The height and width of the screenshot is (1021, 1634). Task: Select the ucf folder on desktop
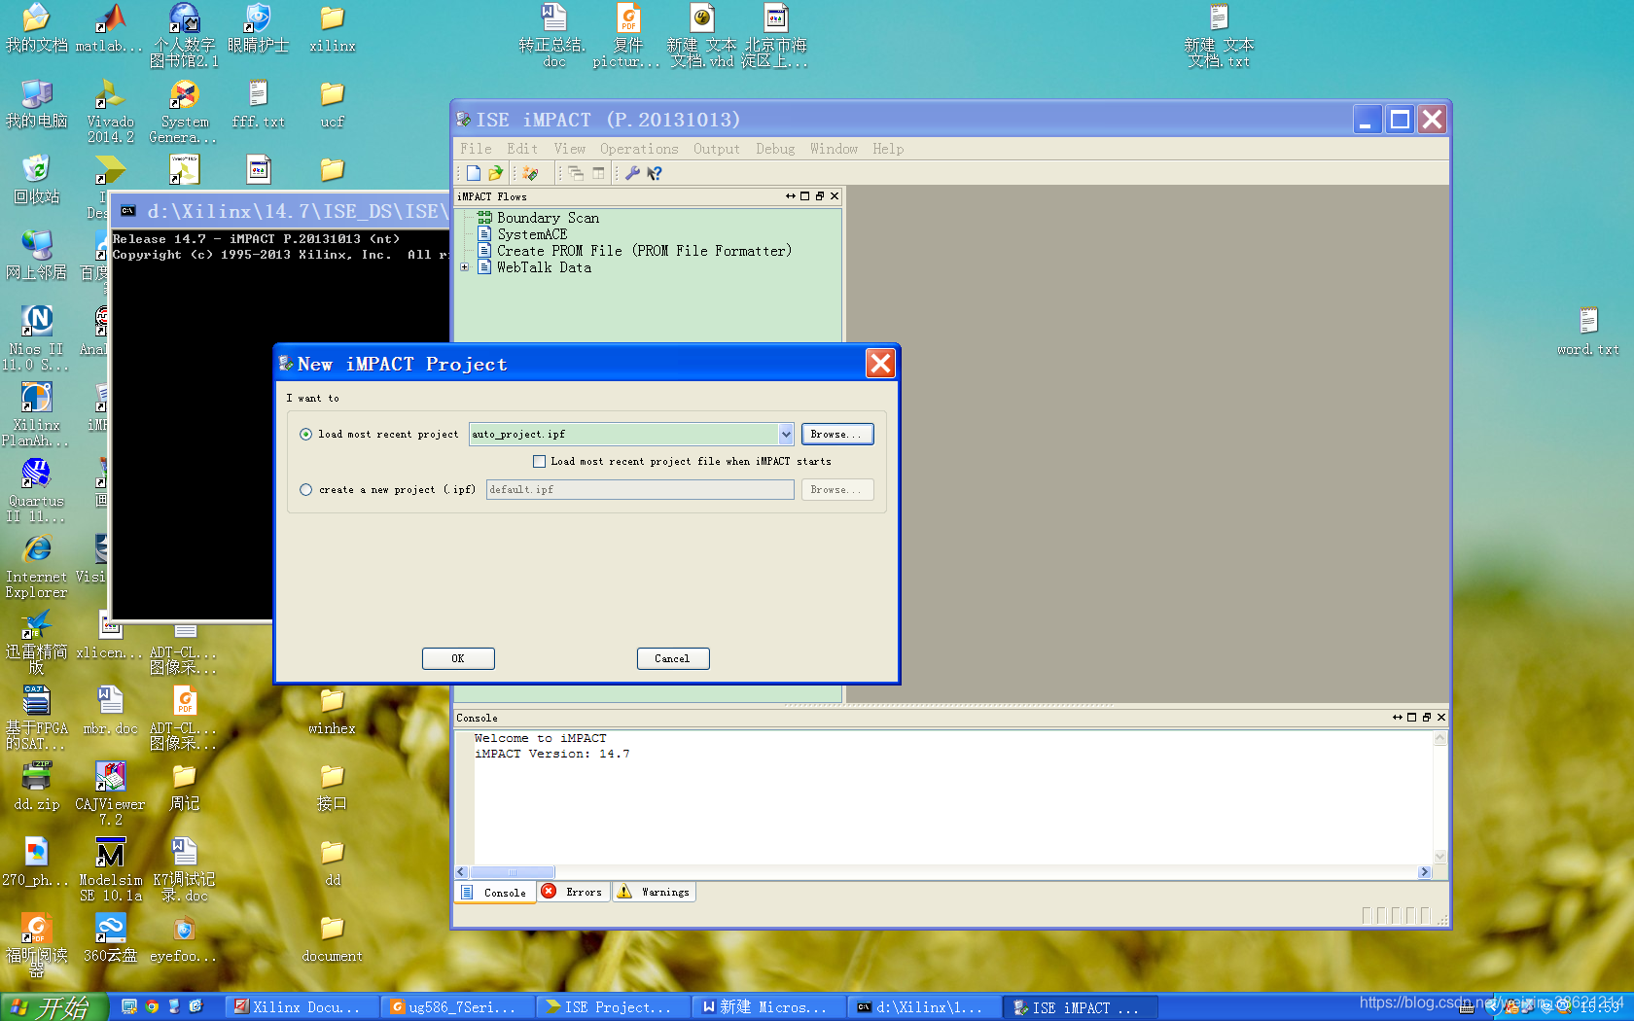[332, 103]
